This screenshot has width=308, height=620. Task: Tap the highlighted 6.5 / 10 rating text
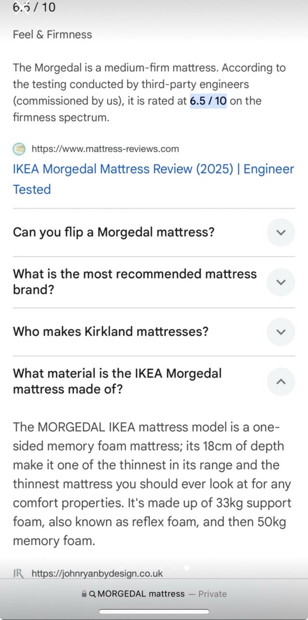pyautogui.click(x=208, y=101)
